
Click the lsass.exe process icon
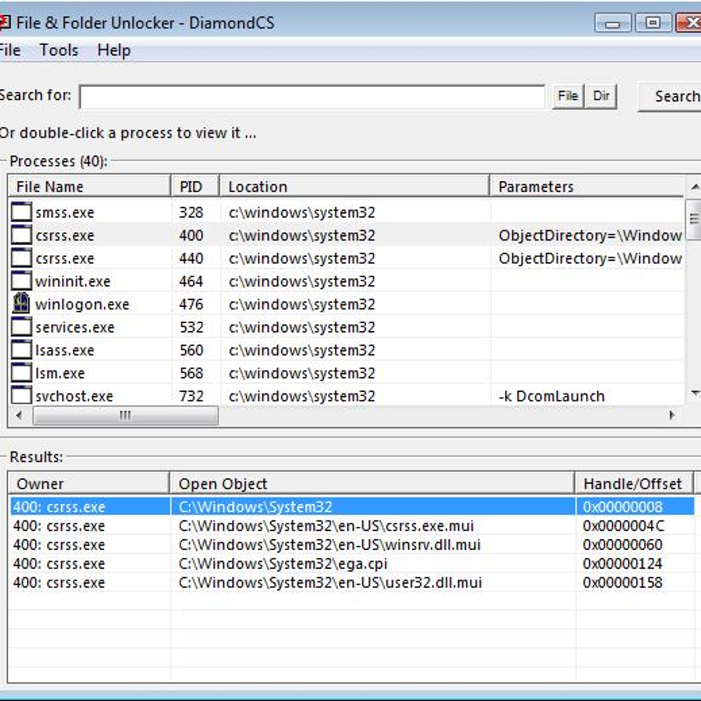tap(21, 350)
